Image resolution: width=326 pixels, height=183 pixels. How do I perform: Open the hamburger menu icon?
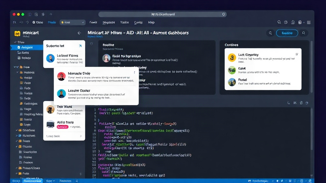(x=309, y=23)
